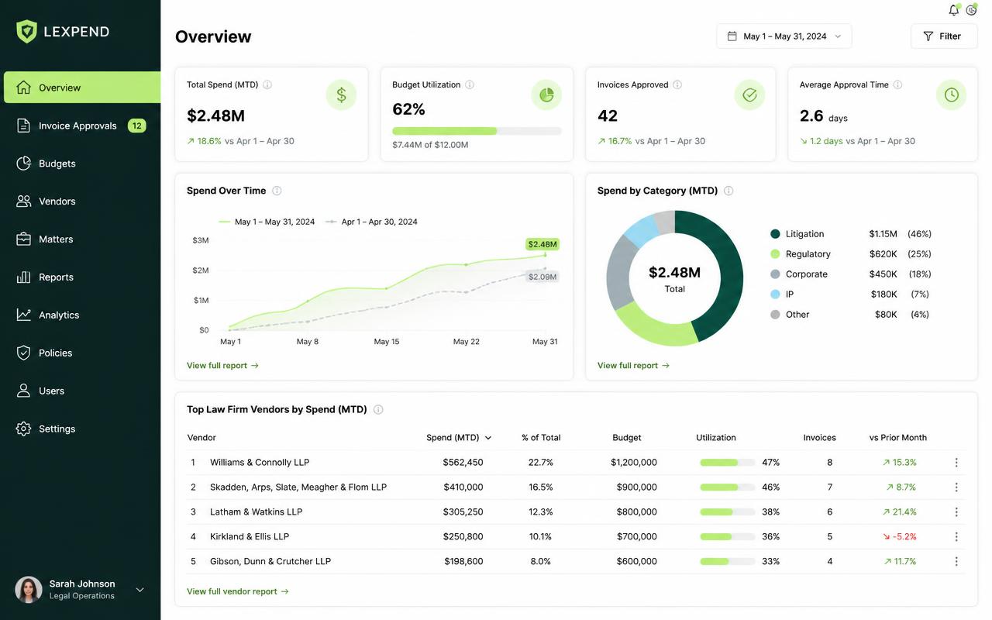The height and width of the screenshot is (620, 992).
Task: Open row menu for Skadden, Arps row
Action: click(956, 487)
